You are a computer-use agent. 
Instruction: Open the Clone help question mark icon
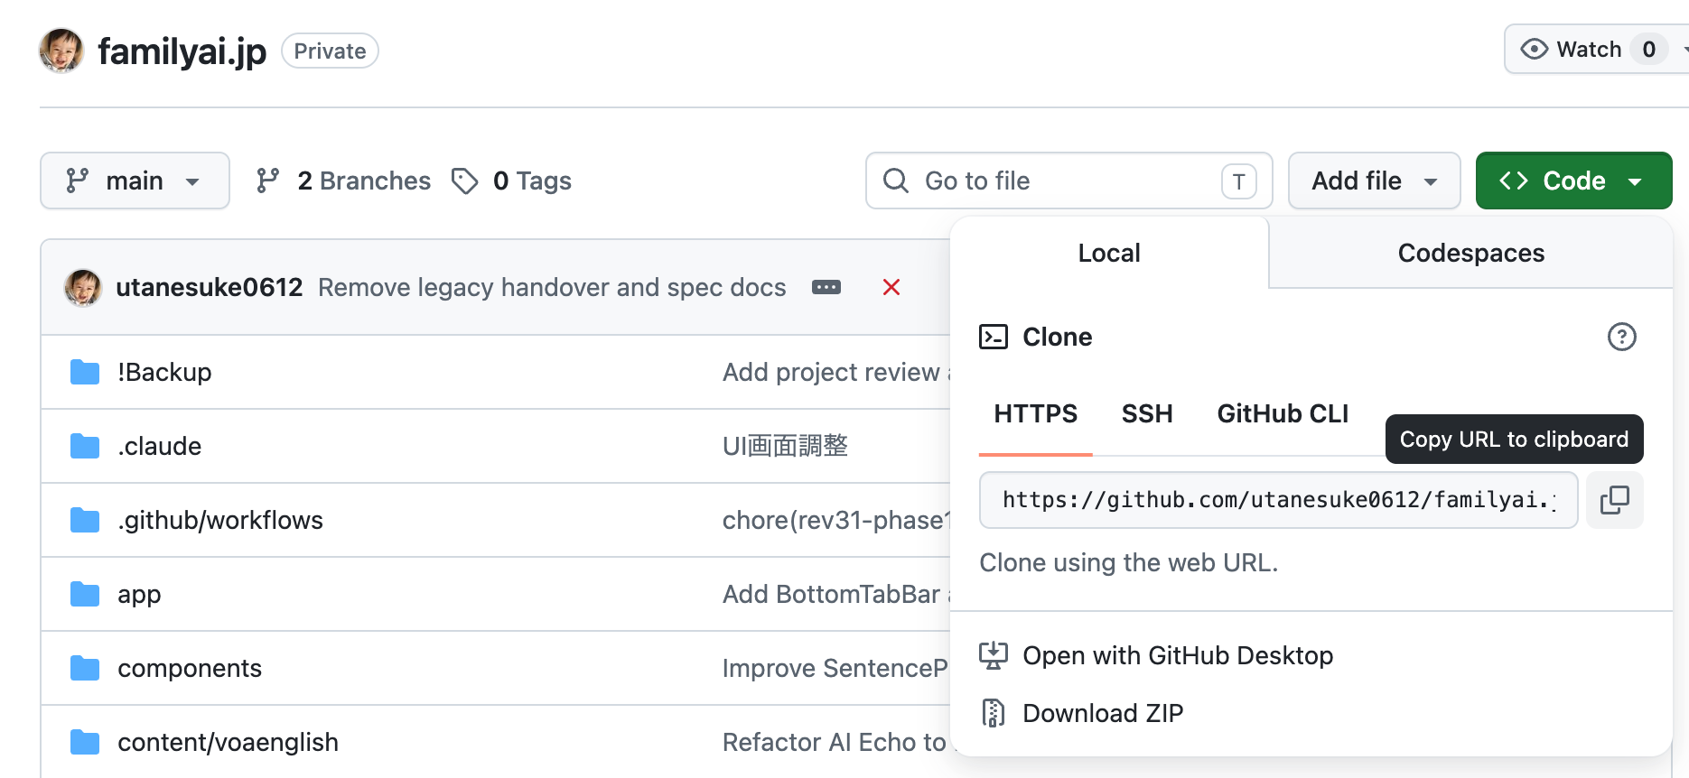[x=1621, y=337]
